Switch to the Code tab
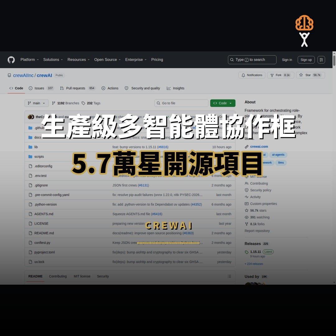Image resolution: width=336 pixels, height=336 pixels. click(16, 88)
